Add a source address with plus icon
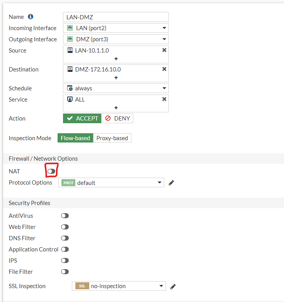Image resolution: width=284 pixels, height=302 pixels. coord(116,59)
